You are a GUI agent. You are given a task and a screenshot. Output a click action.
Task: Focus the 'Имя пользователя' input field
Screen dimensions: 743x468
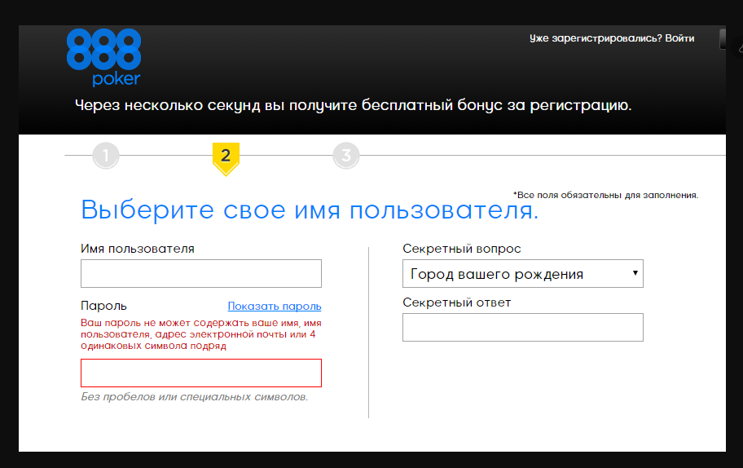[201, 274]
